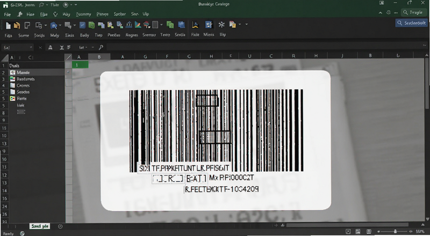Click the Tragle search button

tap(413, 12)
